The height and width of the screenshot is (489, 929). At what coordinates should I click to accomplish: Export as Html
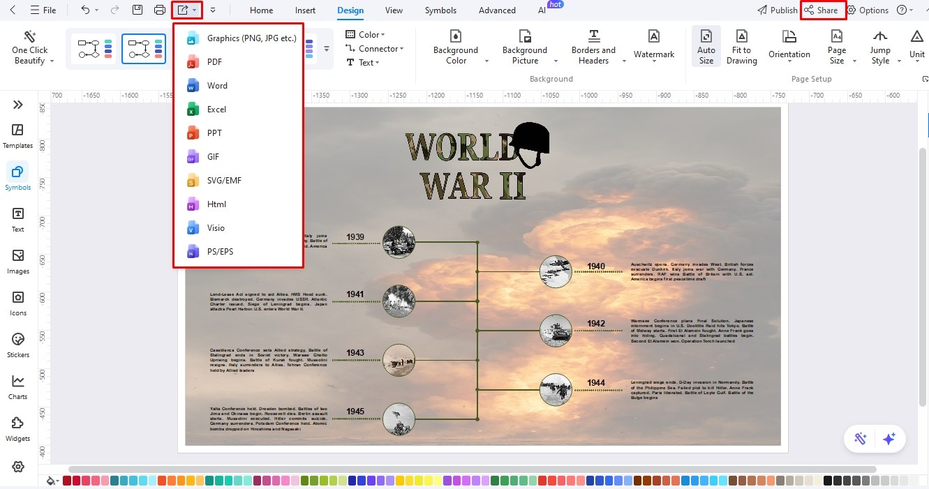point(238,204)
